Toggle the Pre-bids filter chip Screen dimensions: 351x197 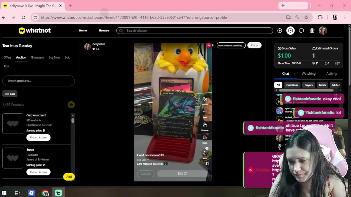pos(10,94)
